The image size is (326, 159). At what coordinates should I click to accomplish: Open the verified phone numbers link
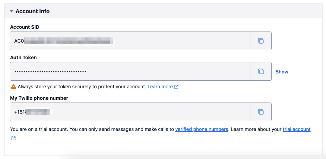[x=202, y=129]
